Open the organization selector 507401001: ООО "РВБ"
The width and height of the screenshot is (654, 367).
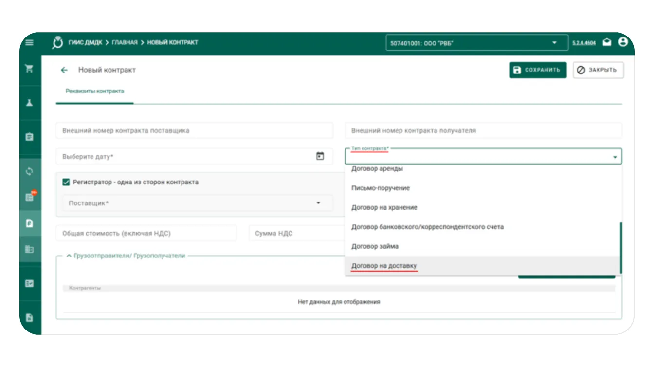[476, 43]
